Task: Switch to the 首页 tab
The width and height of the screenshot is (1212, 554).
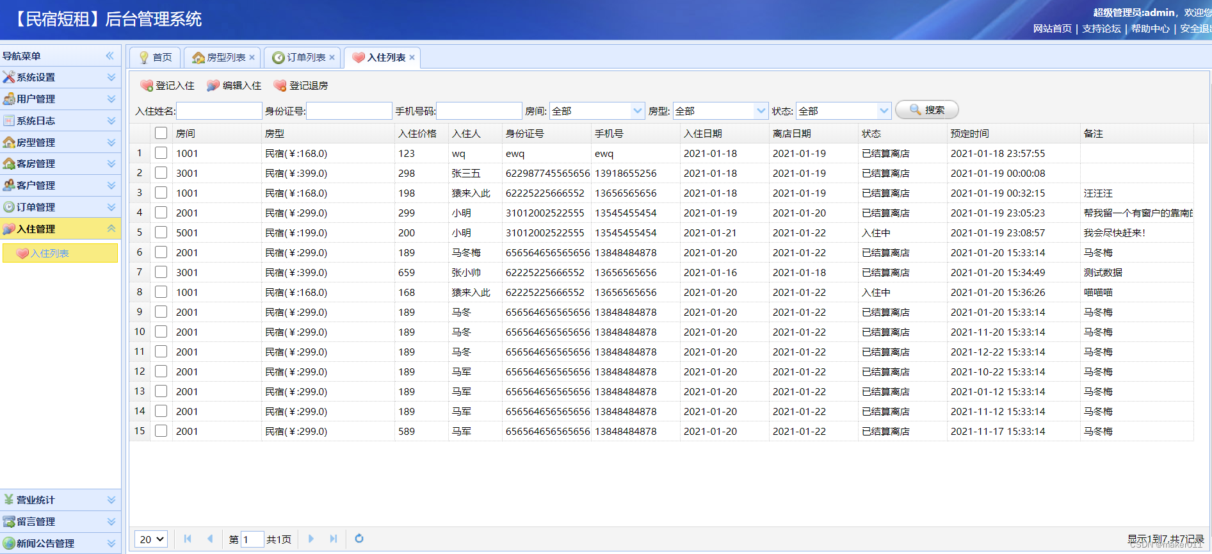Action: coord(155,58)
